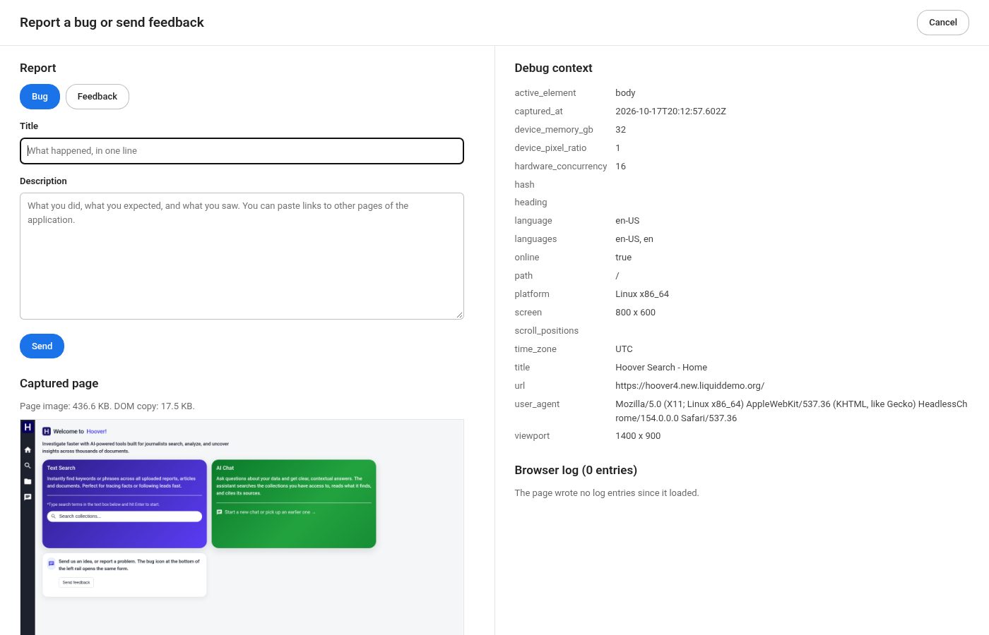The width and height of the screenshot is (989, 635).
Task: Click the viewport value '1400 x 900'
Action: pos(638,436)
